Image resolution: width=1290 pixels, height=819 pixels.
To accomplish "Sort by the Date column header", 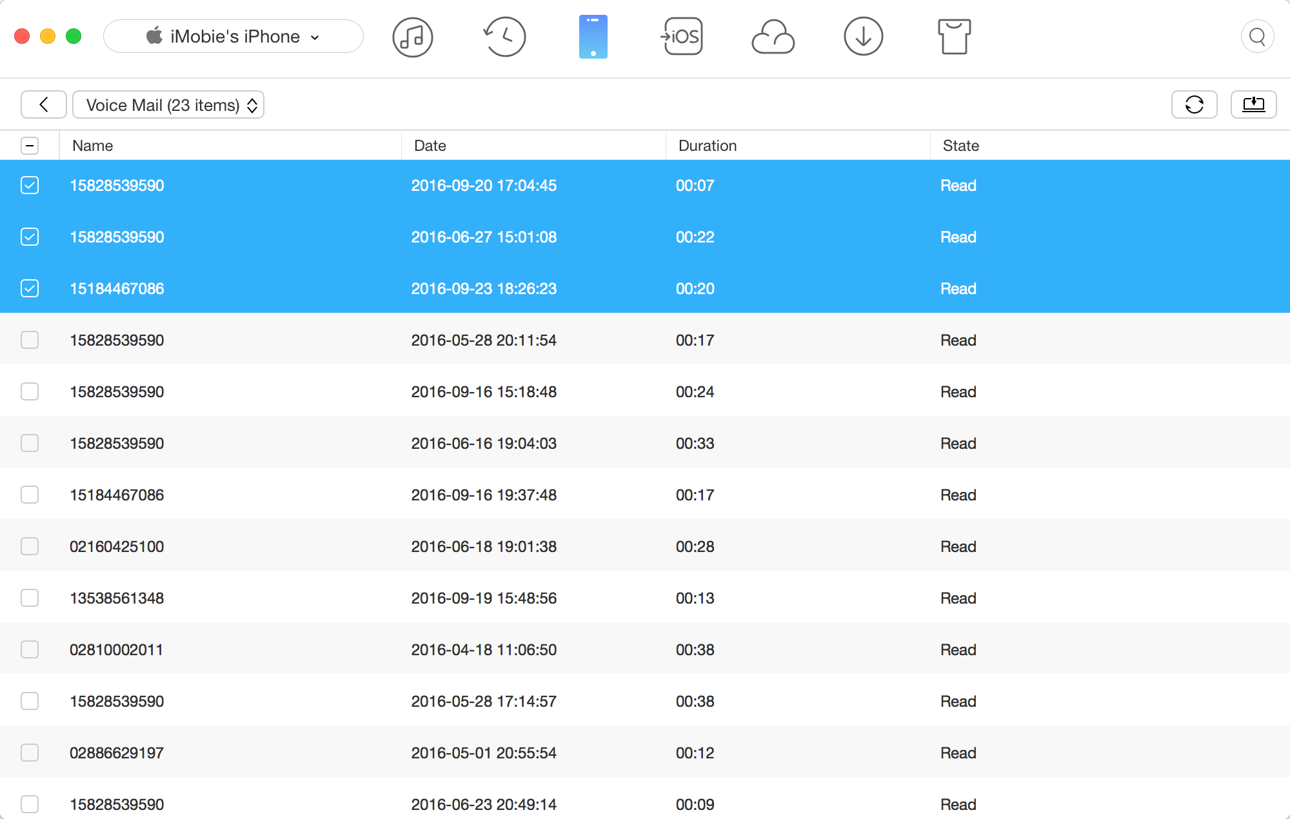I will [430, 146].
